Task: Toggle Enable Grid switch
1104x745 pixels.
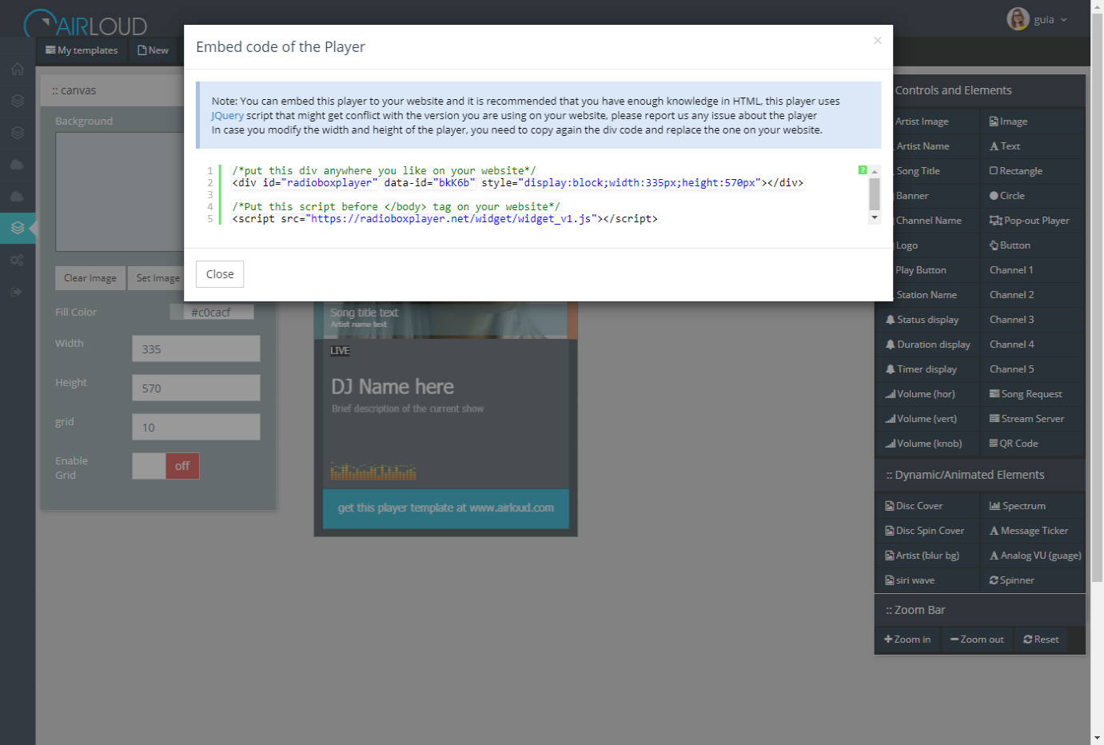Action: tap(166, 466)
